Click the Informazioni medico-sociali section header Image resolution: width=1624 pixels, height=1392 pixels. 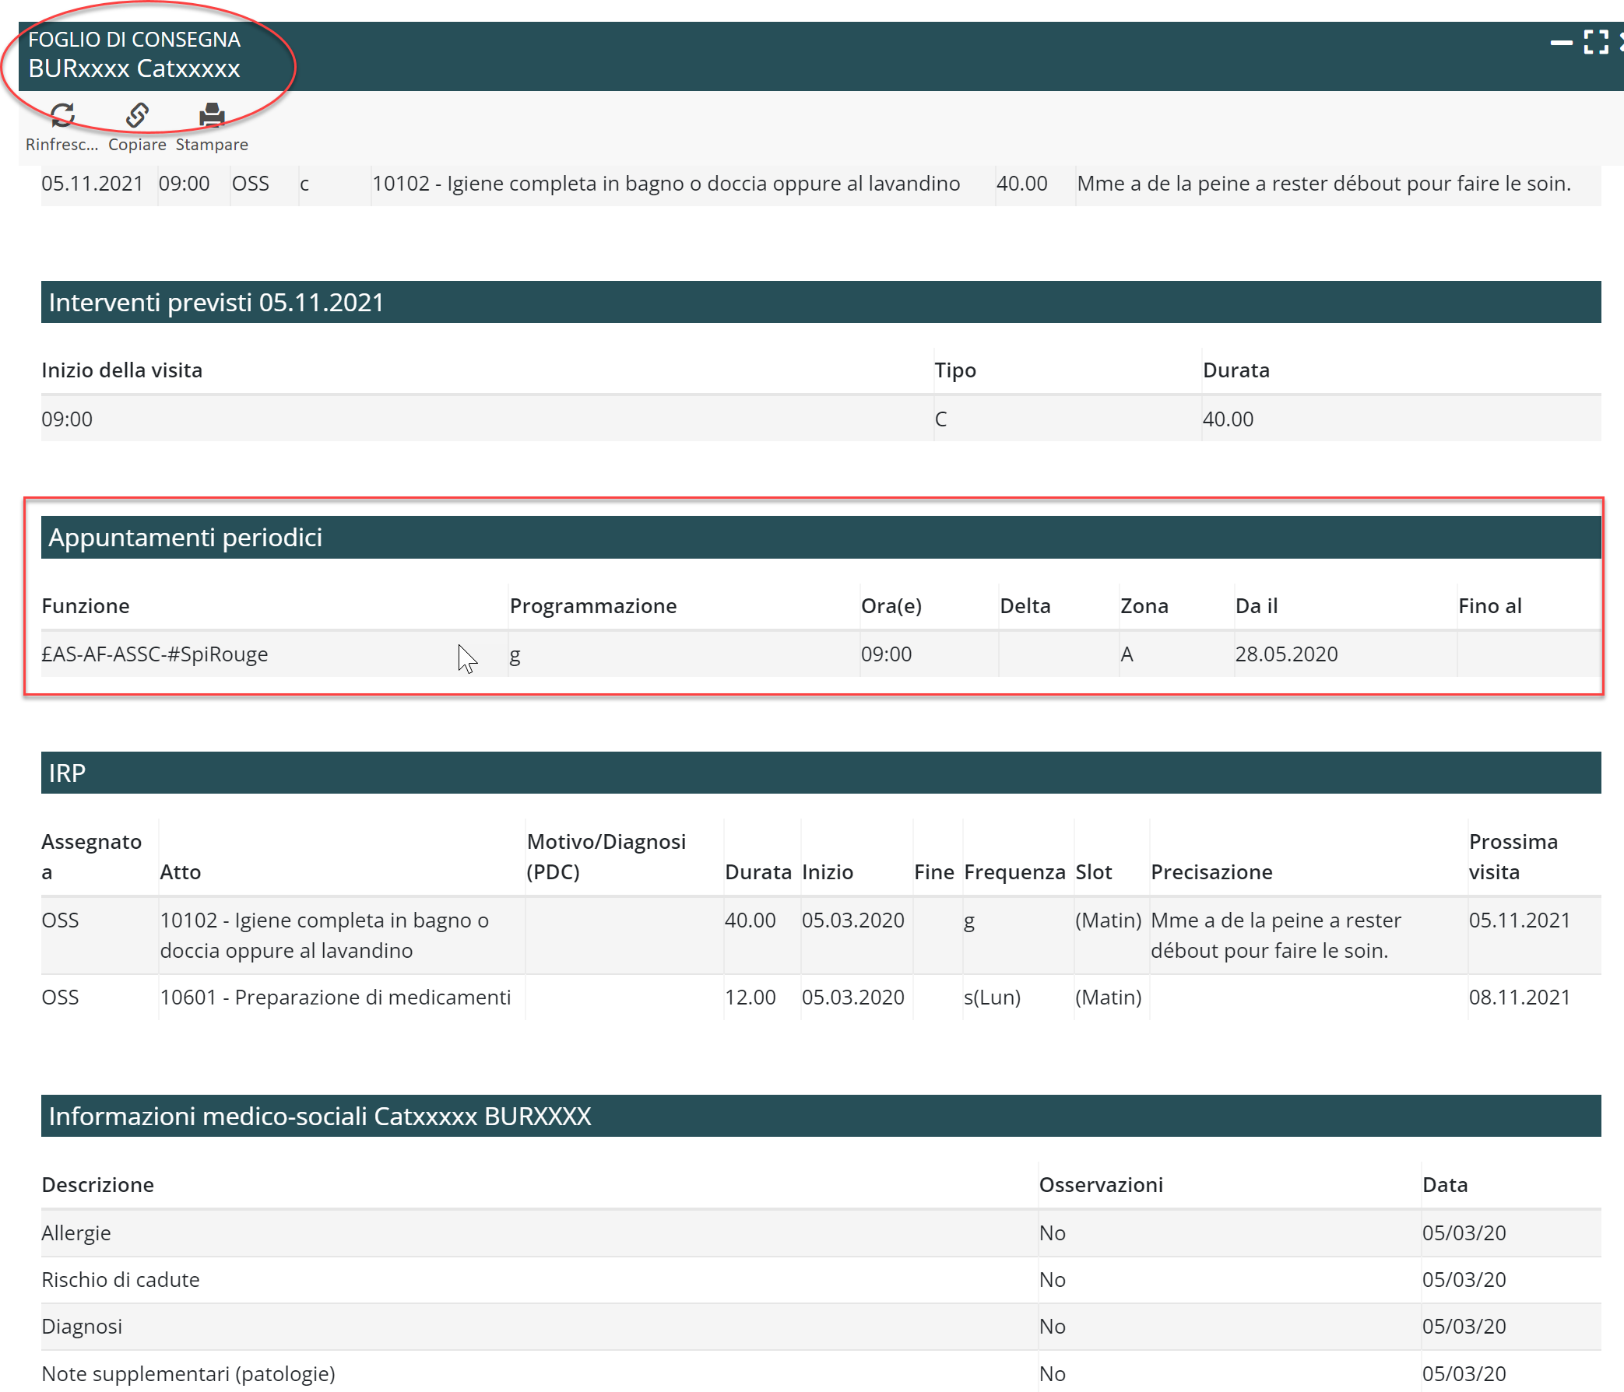point(319,1116)
